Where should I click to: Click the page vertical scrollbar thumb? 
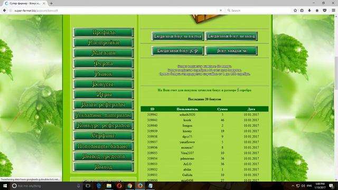point(336,73)
